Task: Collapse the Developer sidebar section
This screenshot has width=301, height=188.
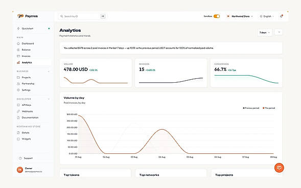Action: pos(49,99)
